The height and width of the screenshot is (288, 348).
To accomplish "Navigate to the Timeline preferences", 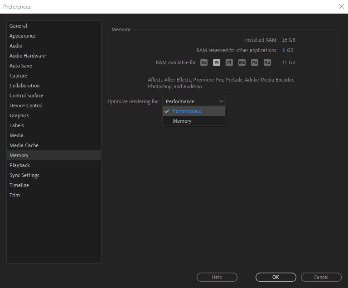I will click(19, 185).
